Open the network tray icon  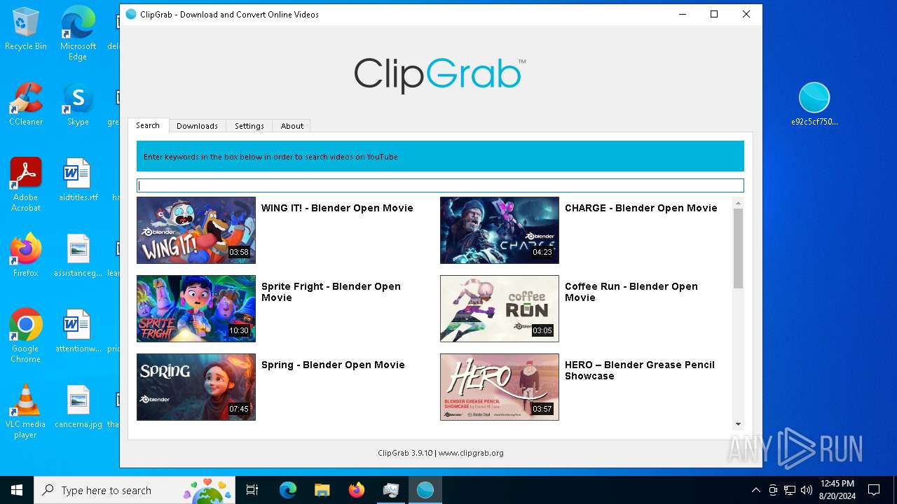[x=790, y=490]
